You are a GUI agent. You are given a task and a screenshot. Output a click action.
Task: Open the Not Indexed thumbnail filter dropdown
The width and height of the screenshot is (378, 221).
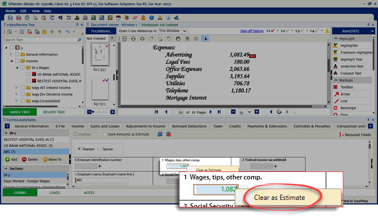click(x=112, y=38)
